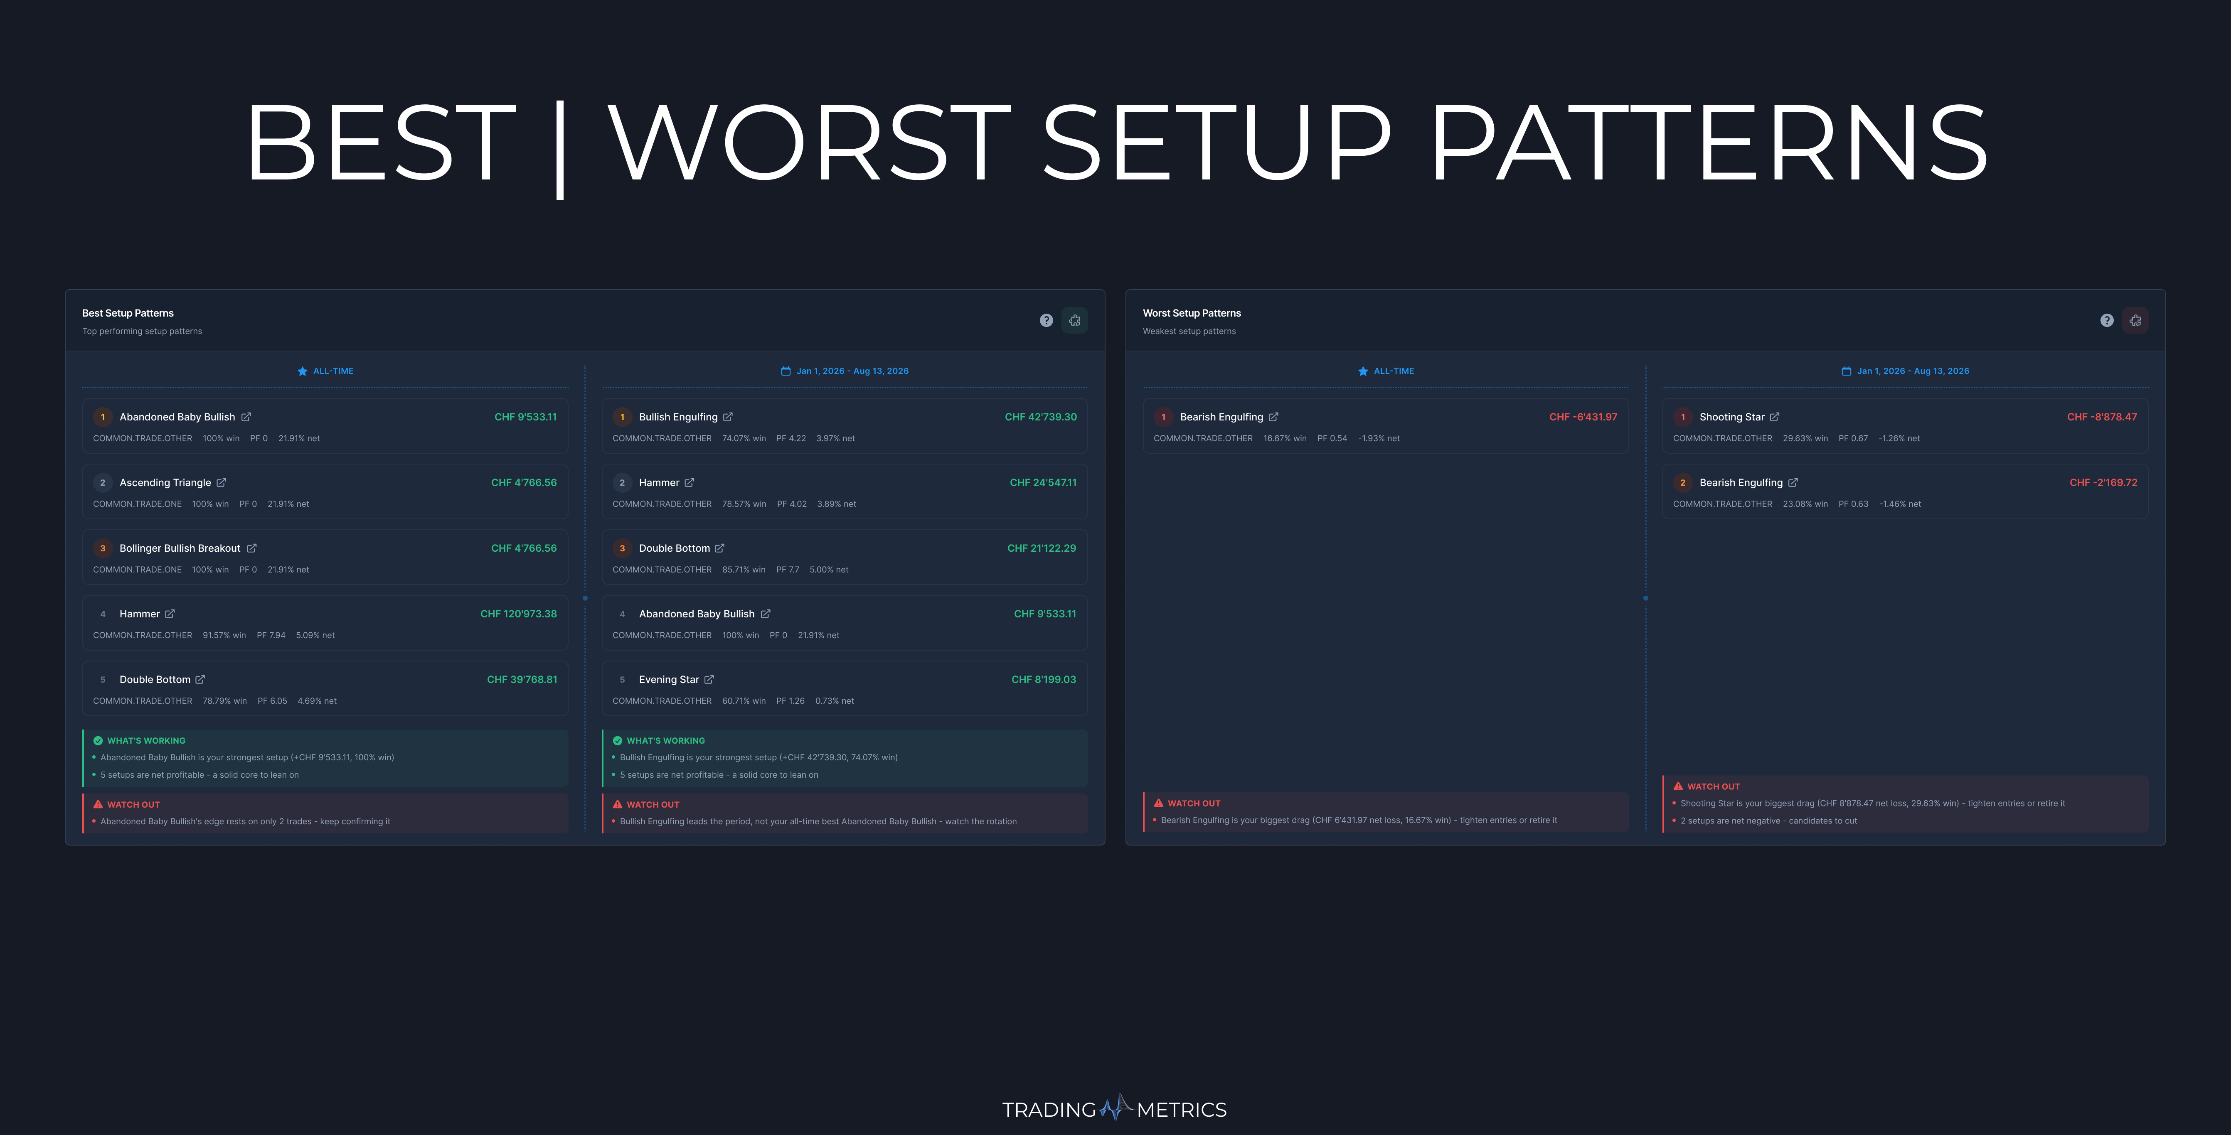Click 'Top performing setup patterns' subtitle
This screenshot has height=1135, width=2231.
tap(142, 331)
